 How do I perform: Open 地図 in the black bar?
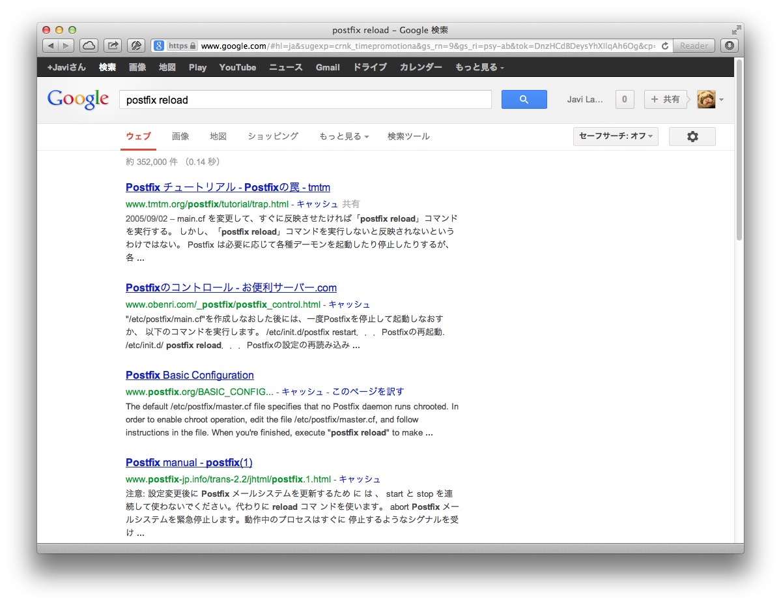point(167,67)
